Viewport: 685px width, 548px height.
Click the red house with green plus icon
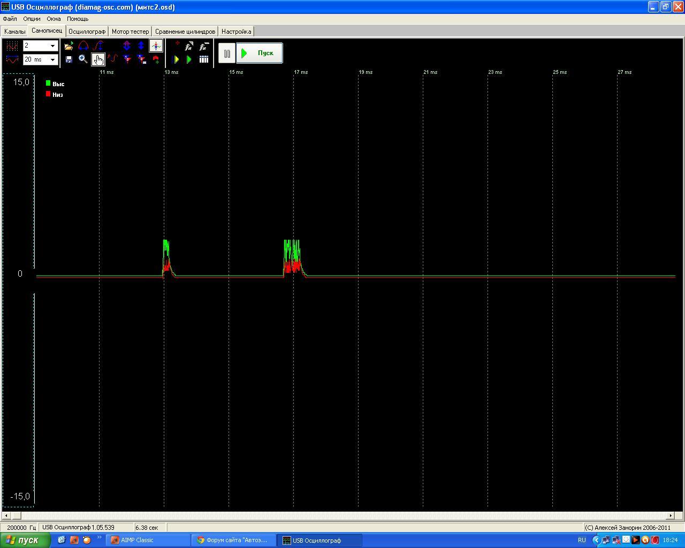coord(156,59)
